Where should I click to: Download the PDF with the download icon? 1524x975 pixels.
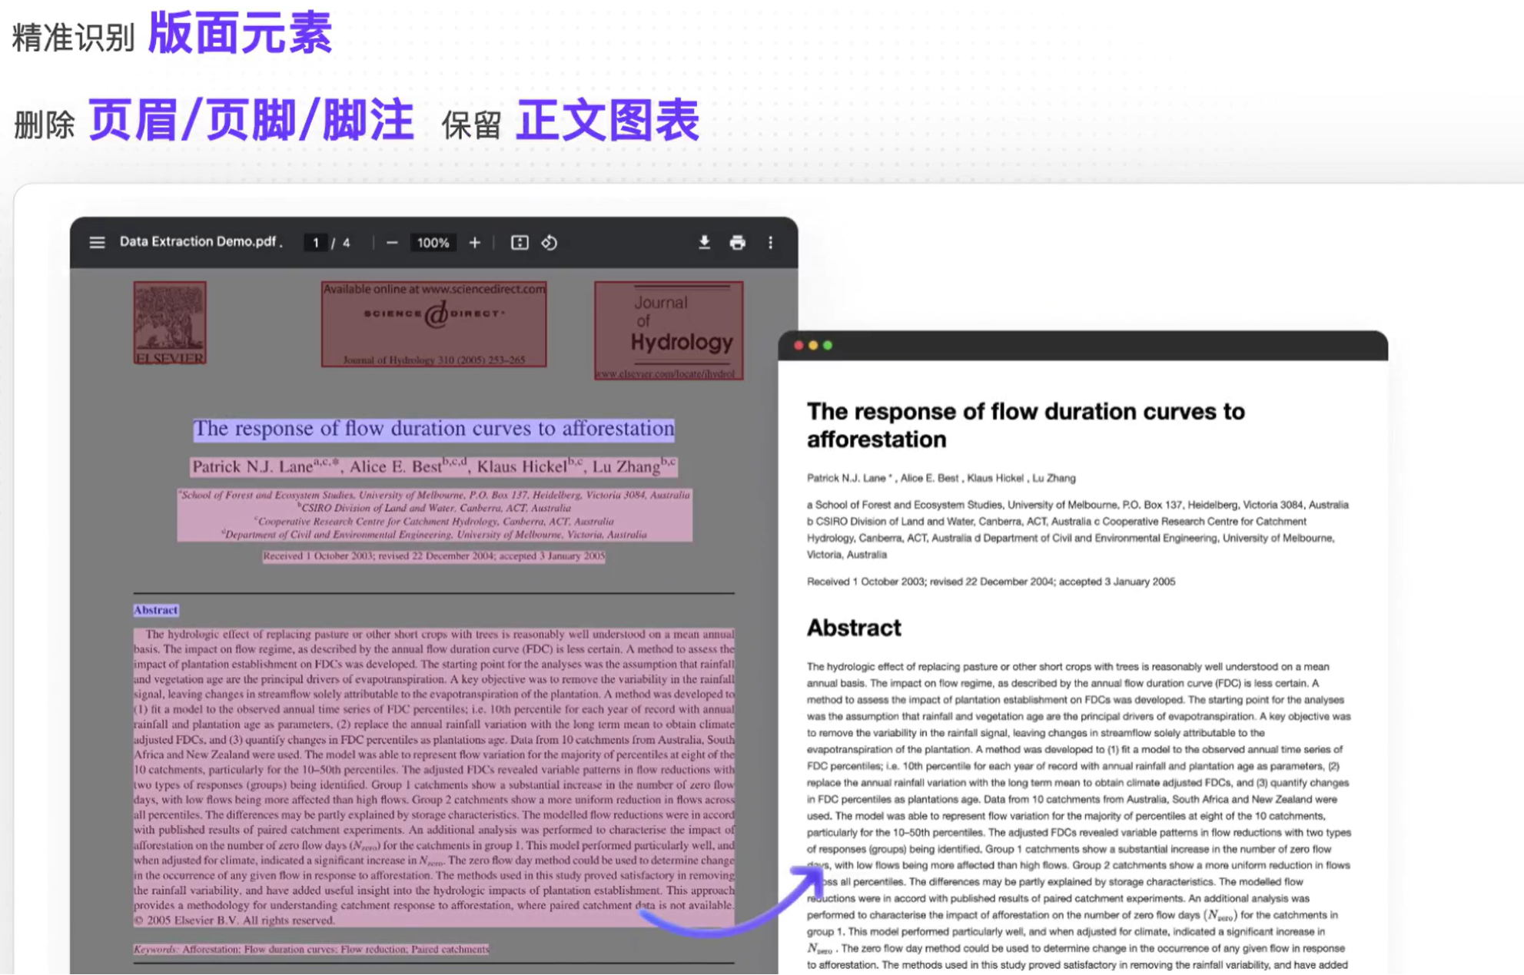(704, 243)
